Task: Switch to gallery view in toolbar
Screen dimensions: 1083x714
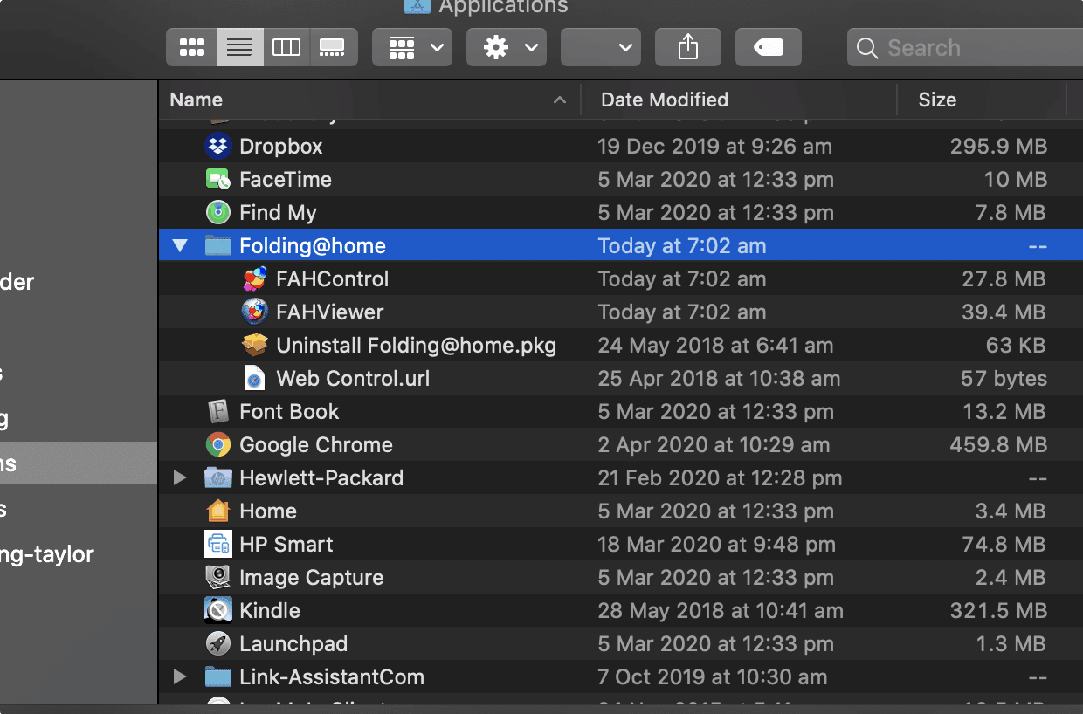Action: click(x=333, y=47)
